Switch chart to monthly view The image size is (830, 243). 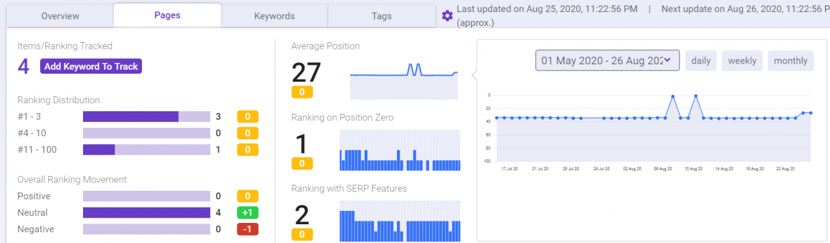click(791, 60)
